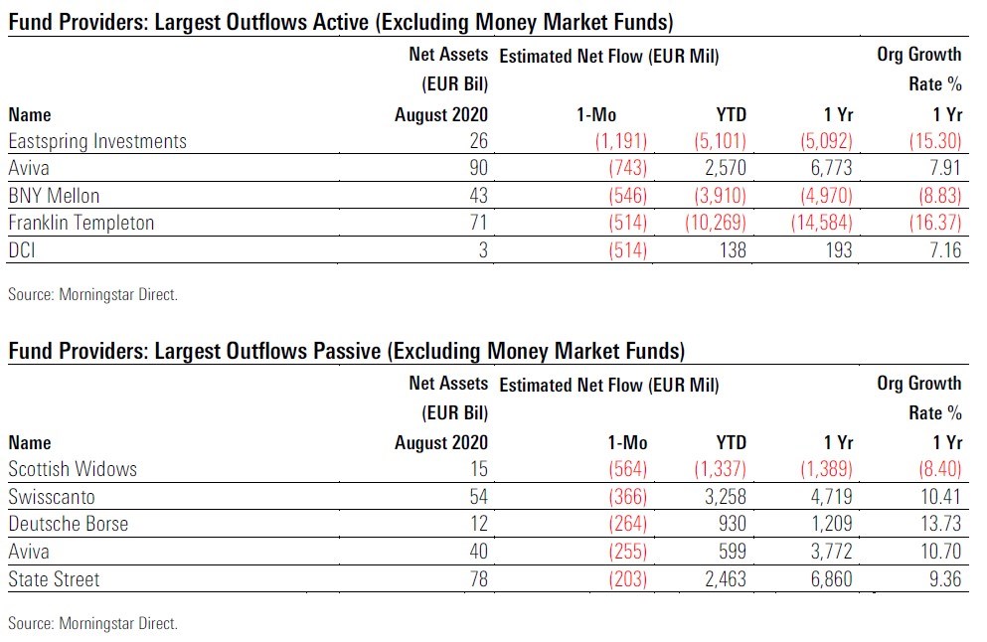Click the Source: Morningstar Direct note under Passive table

click(x=92, y=623)
